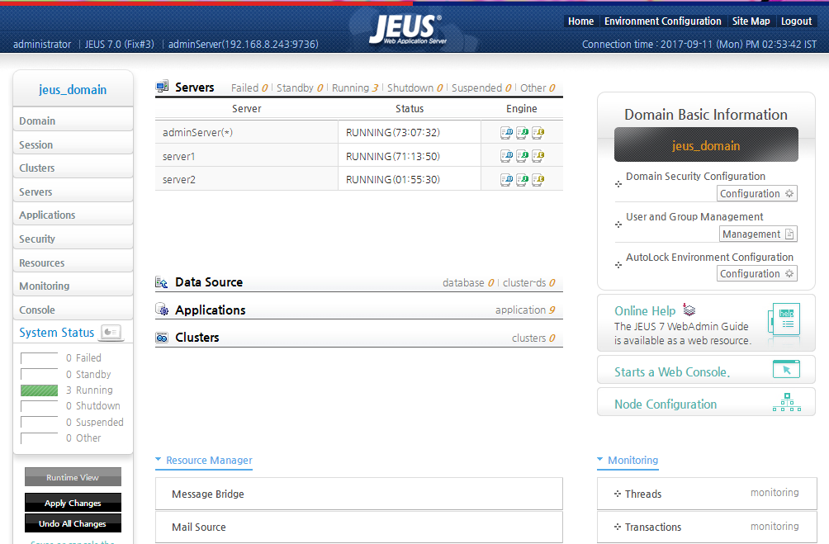
Task: Click the Shutdown 0 status filter
Action: pos(415,88)
